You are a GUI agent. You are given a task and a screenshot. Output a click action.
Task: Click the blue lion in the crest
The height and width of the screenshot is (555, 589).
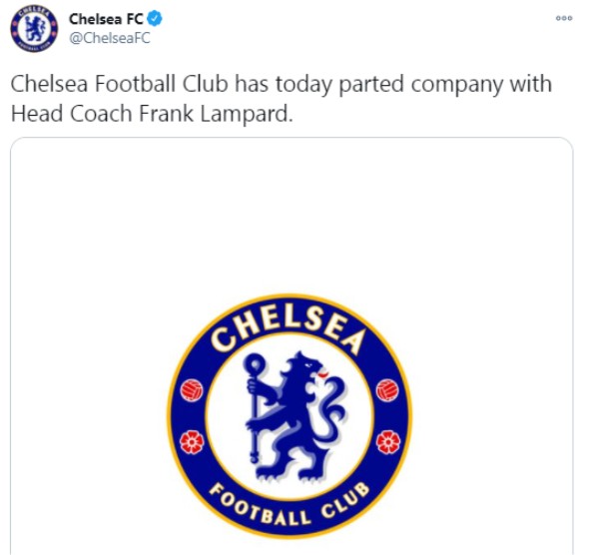(296, 415)
